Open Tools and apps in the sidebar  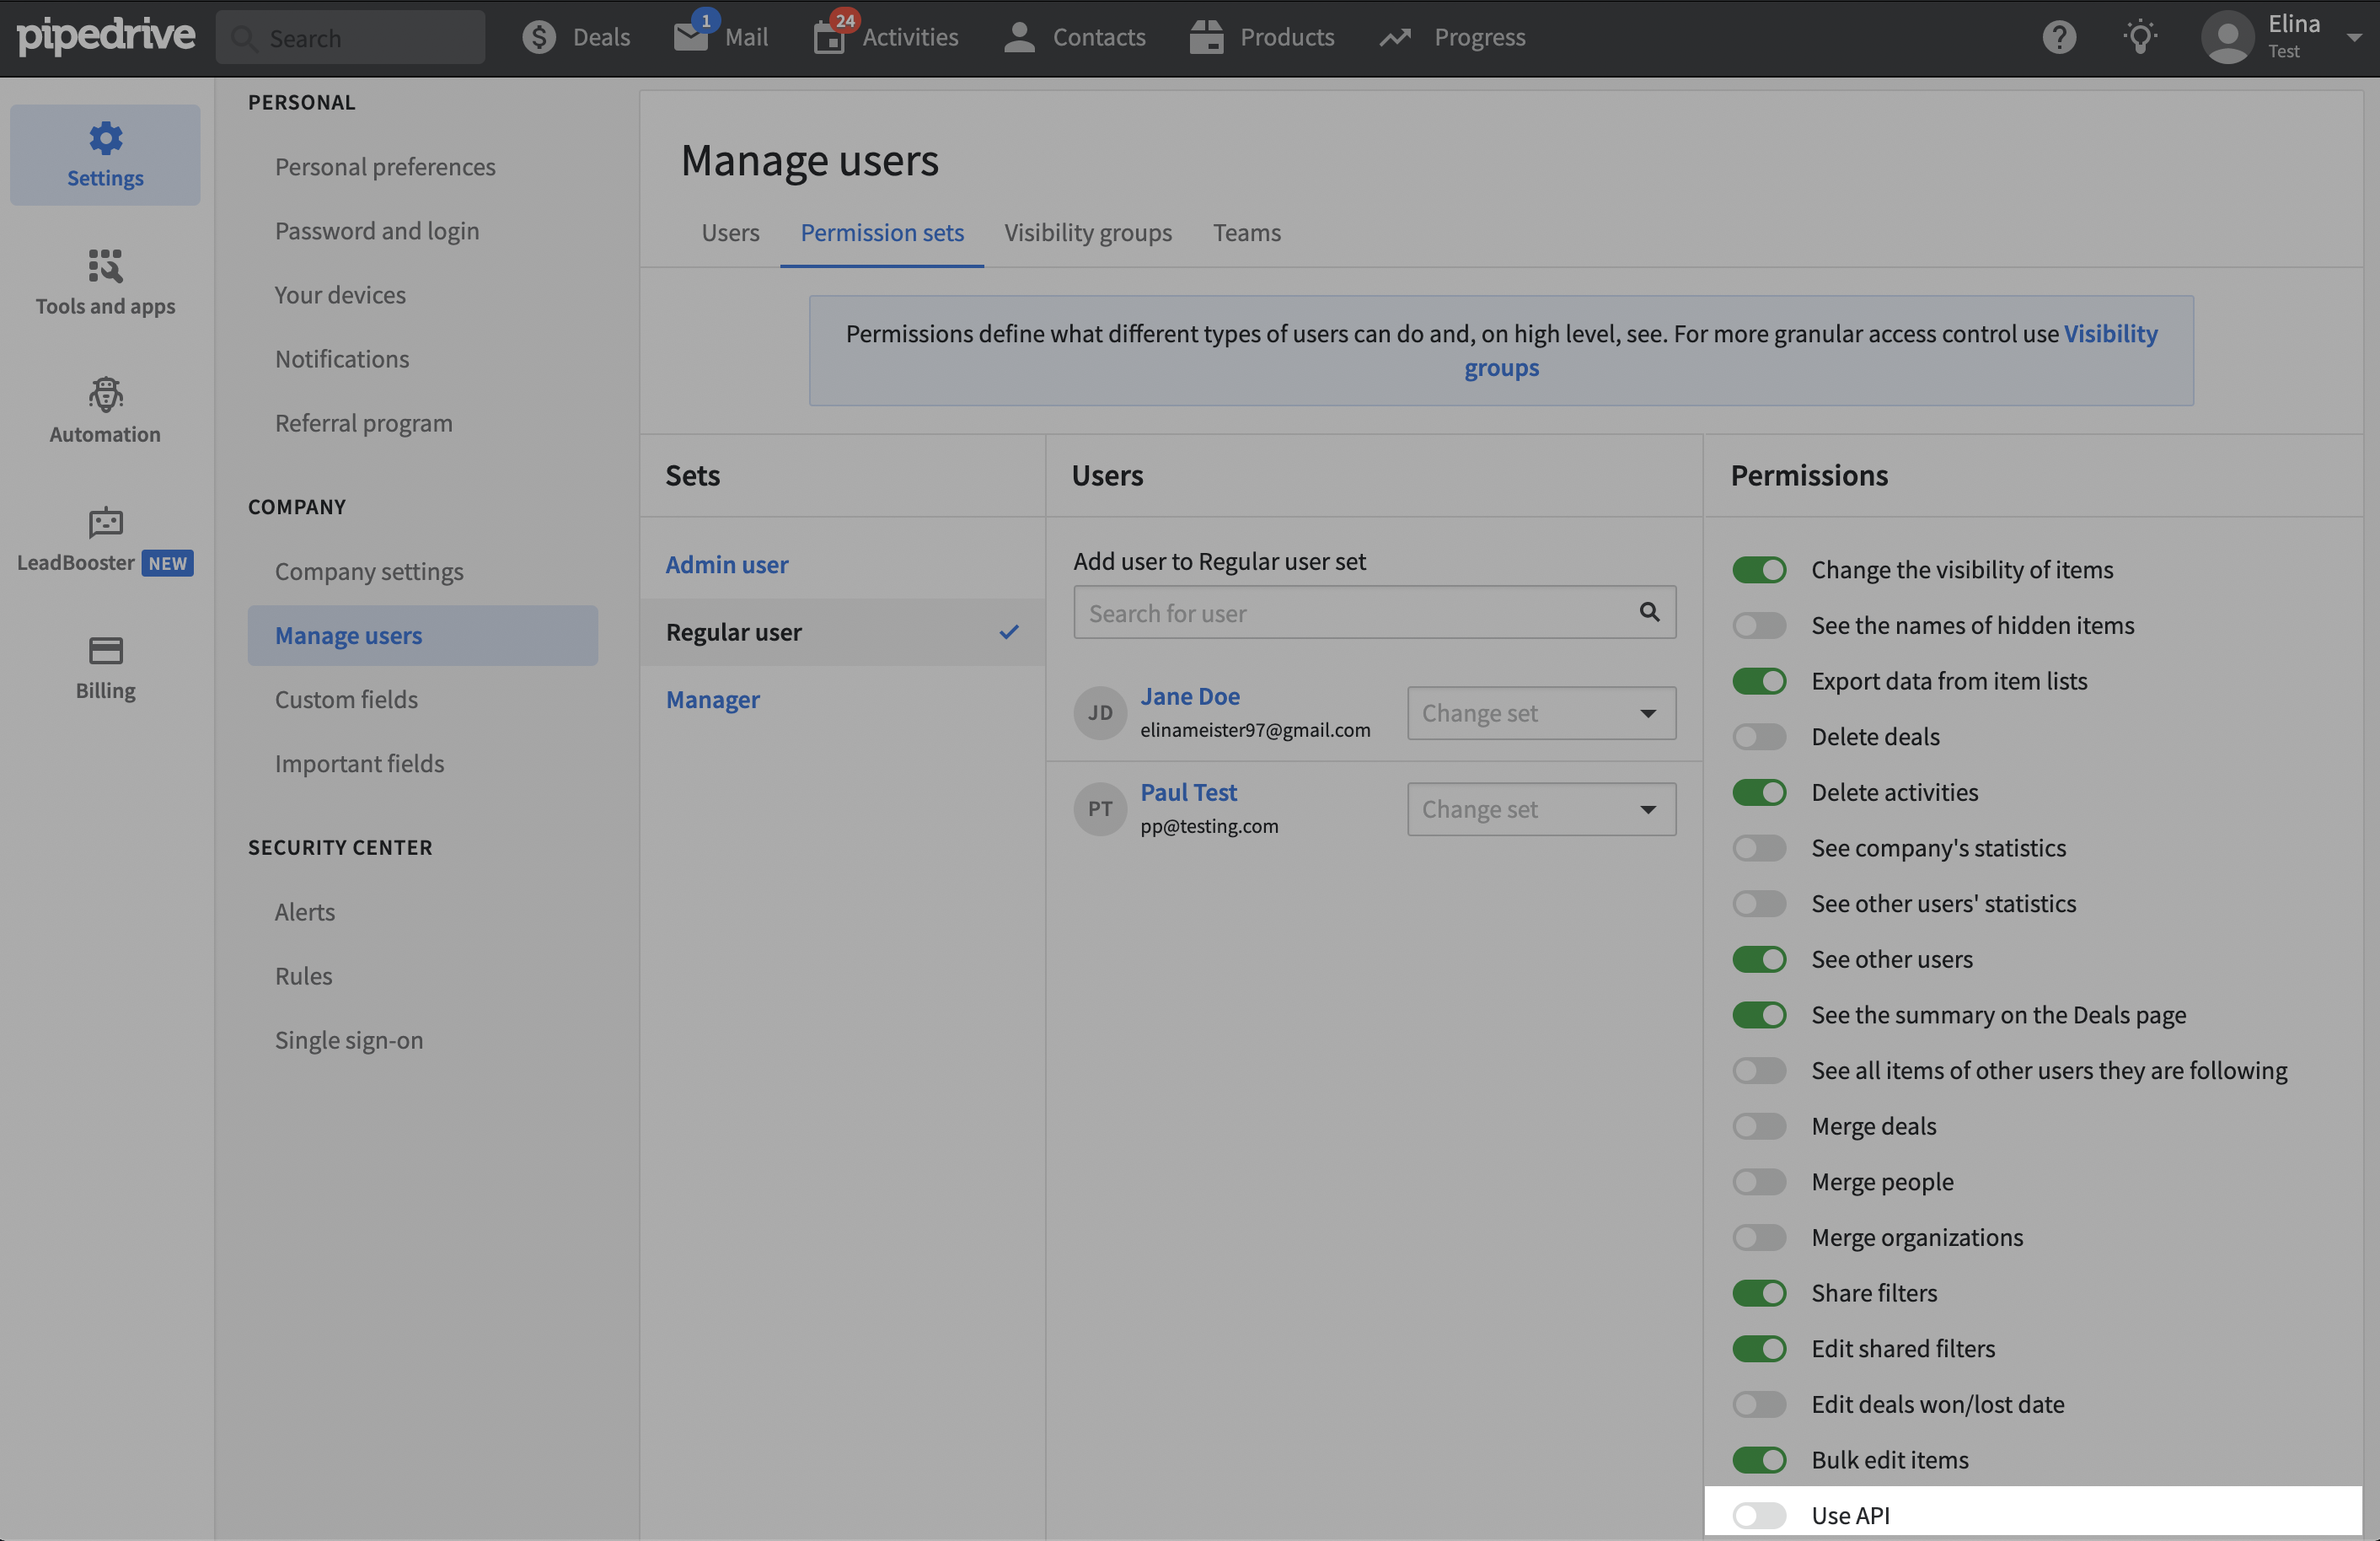pos(104,283)
